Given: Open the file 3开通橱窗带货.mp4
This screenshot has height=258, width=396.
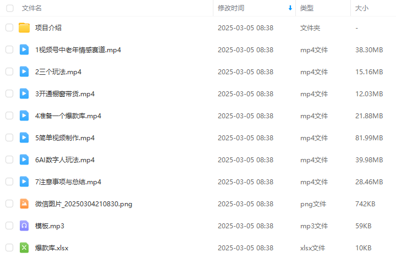Looking at the screenshot, I should [65, 94].
